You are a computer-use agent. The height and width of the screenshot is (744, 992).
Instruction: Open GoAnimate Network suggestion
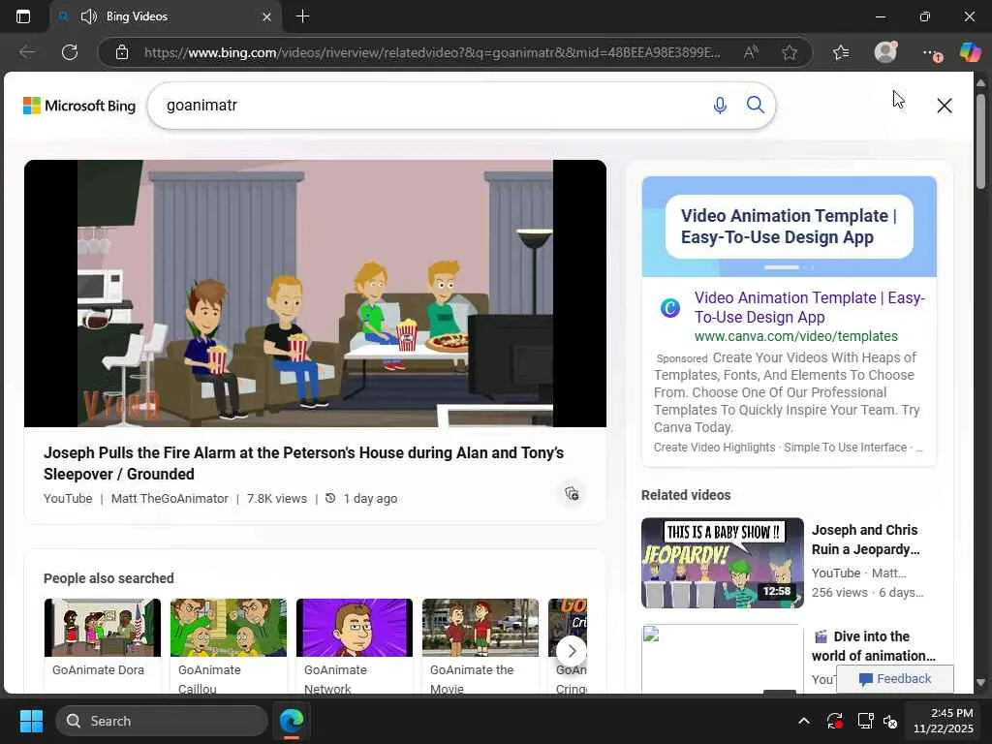[355, 645]
